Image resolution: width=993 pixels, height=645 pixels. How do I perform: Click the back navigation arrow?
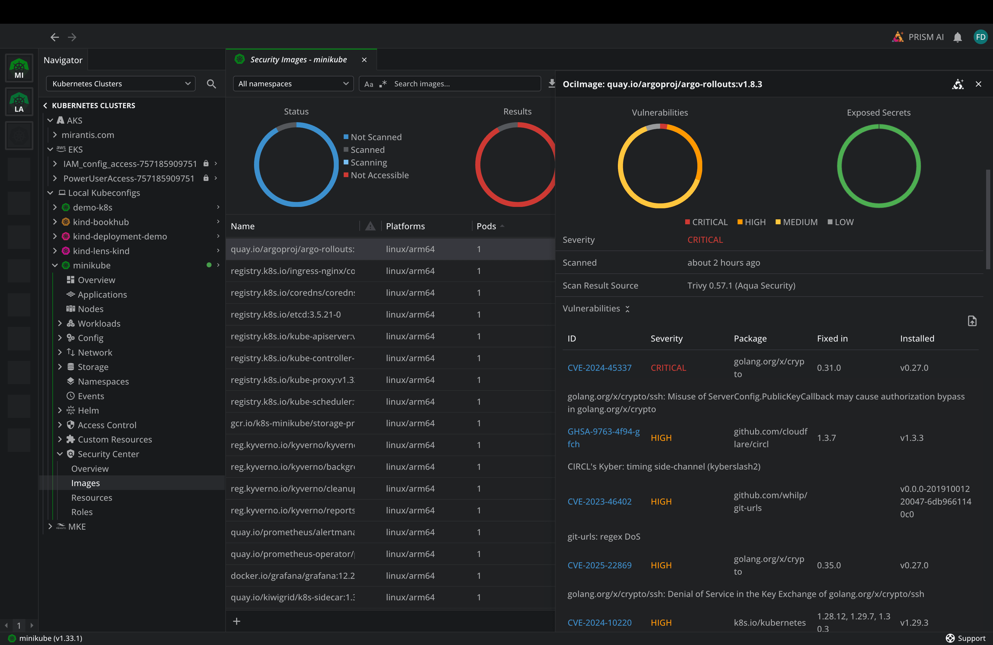pos(55,37)
